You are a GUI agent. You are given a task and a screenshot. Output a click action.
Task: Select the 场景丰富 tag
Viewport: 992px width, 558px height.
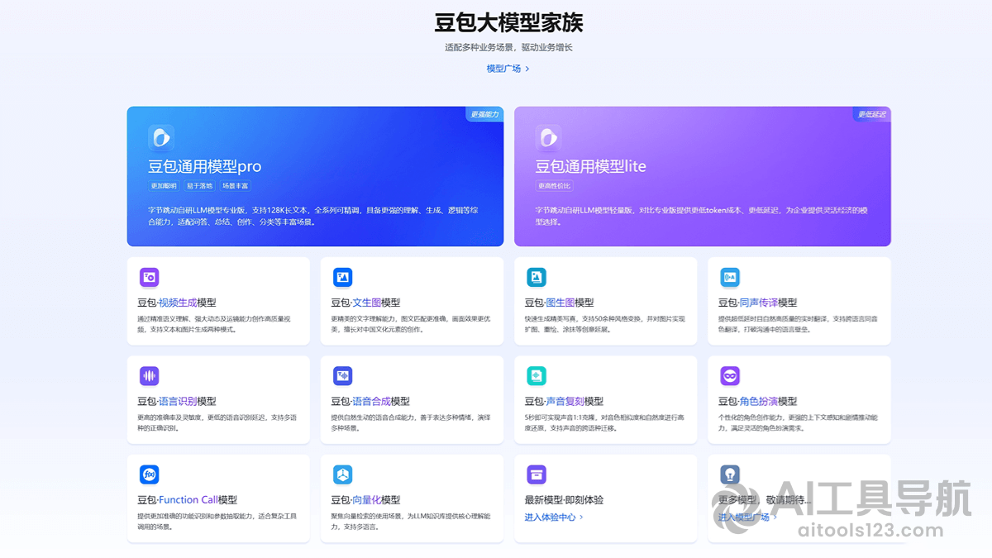pos(235,186)
